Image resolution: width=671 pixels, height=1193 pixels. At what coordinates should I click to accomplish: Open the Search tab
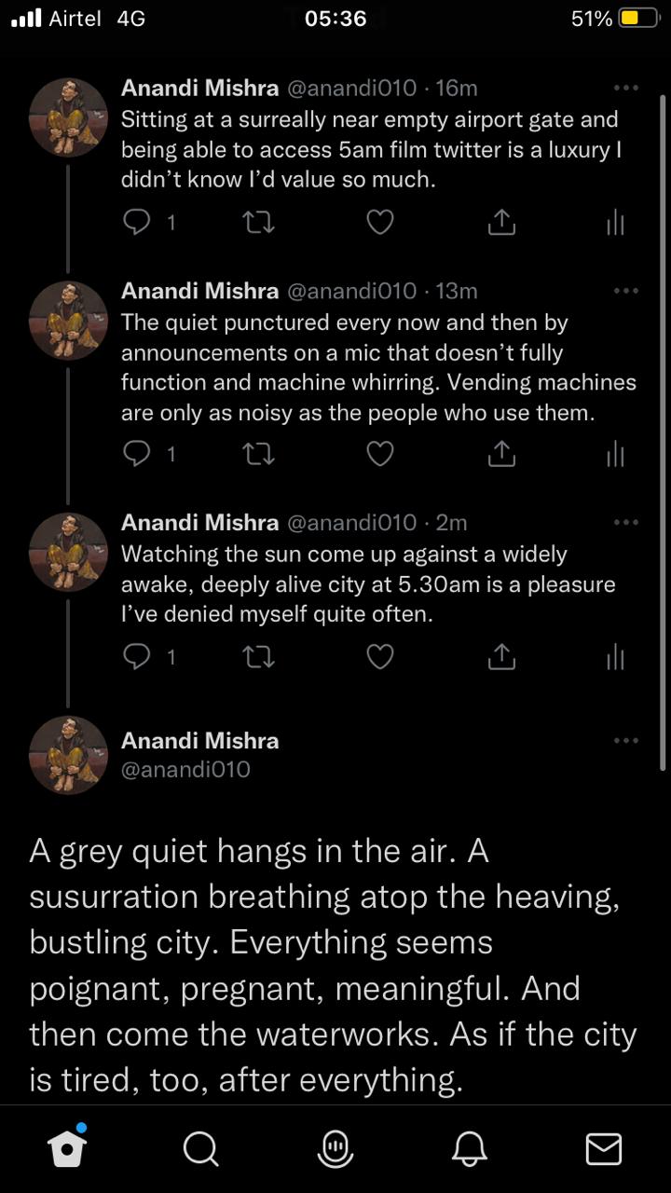click(x=200, y=1149)
